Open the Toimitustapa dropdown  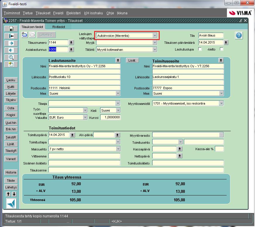click(x=118, y=142)
